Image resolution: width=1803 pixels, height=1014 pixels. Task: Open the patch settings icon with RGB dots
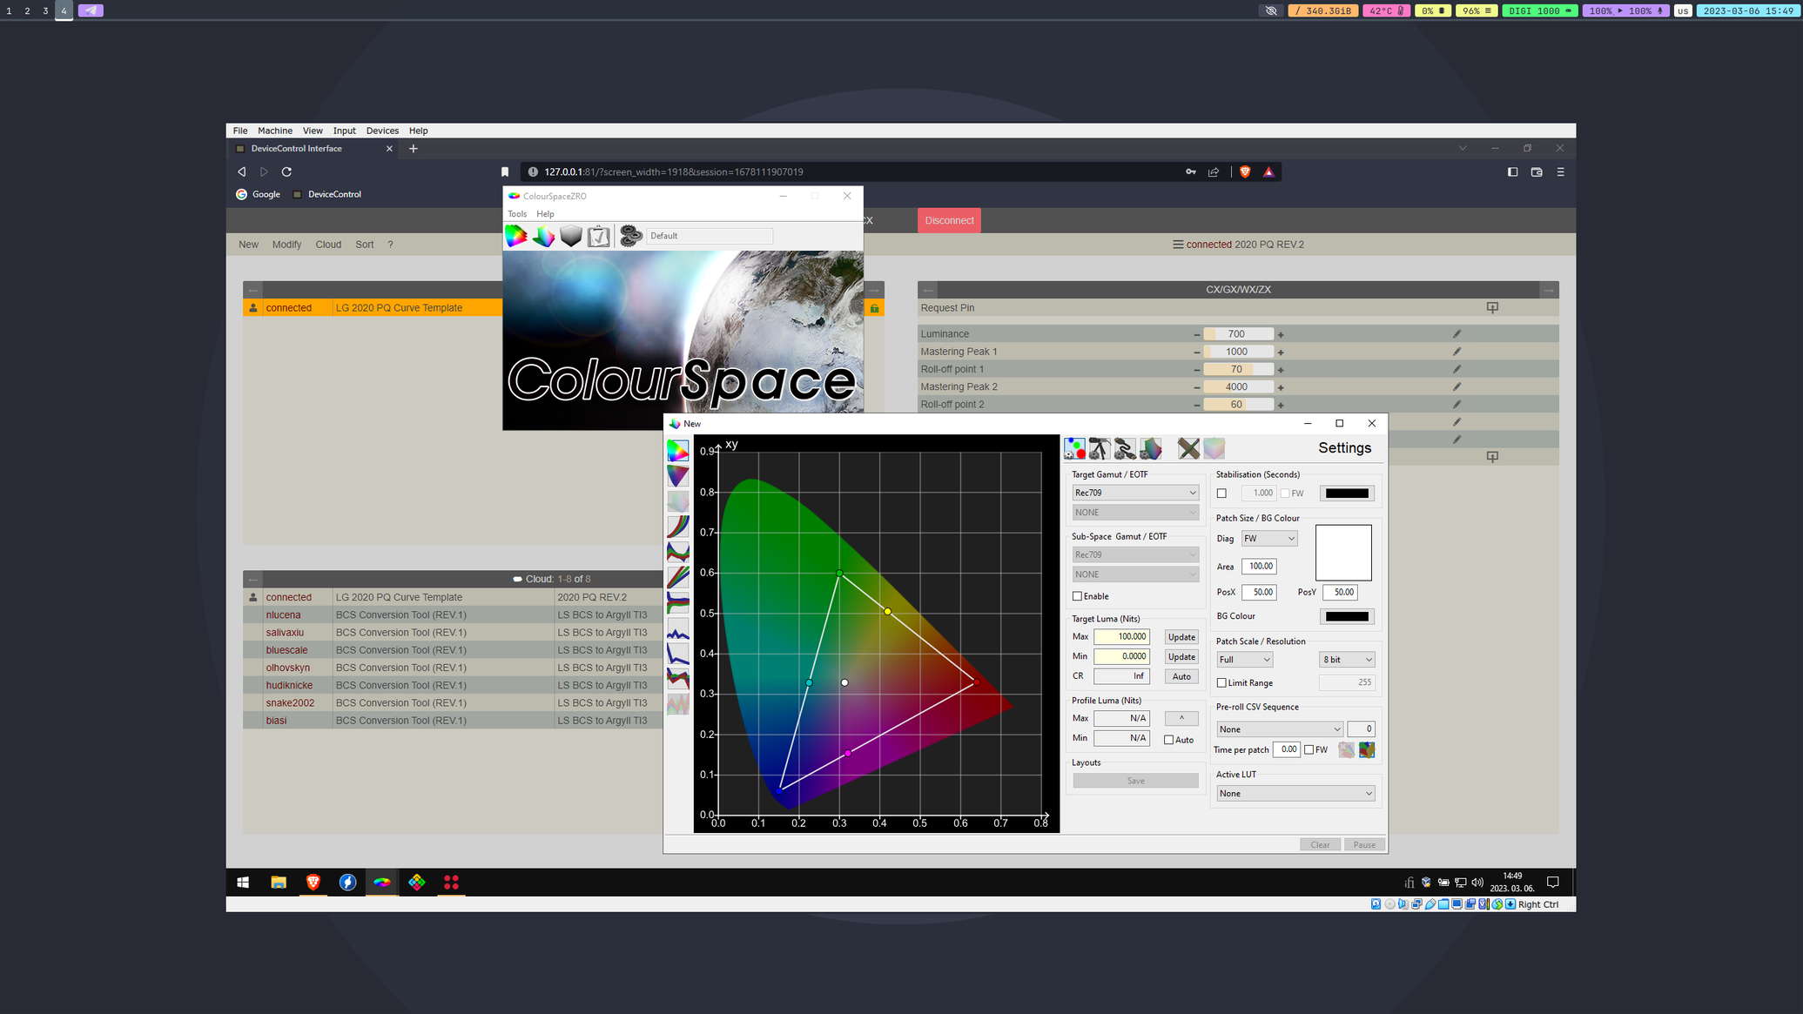pyautogui.click(x=1074, y=448)
